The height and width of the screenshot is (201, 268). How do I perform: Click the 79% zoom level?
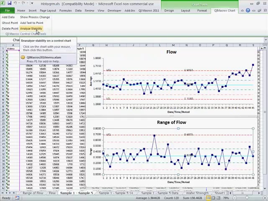tap(226, 198)
